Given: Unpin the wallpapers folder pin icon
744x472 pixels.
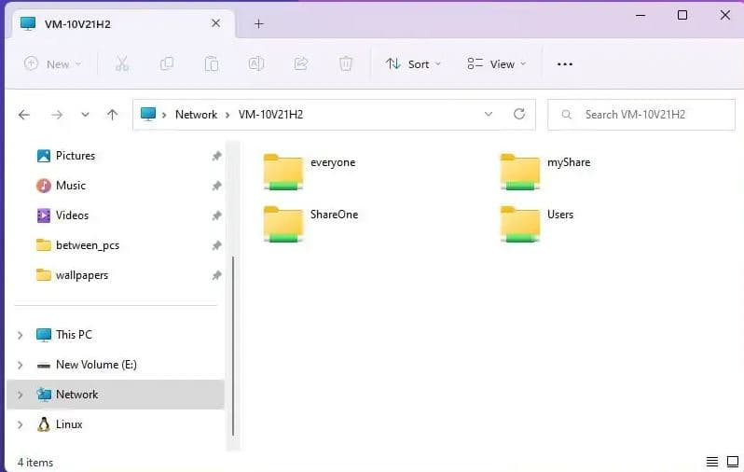Looking at the screenshot, I should coord(216,275).
